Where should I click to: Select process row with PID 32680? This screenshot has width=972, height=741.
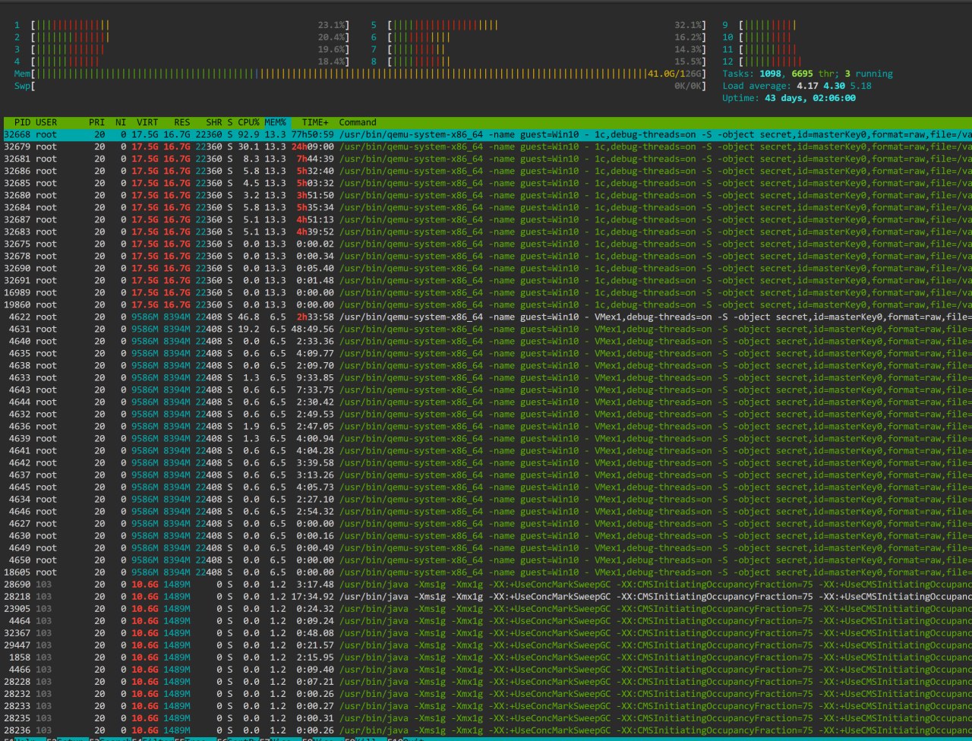pyautogui.click(x=486, y=195)
